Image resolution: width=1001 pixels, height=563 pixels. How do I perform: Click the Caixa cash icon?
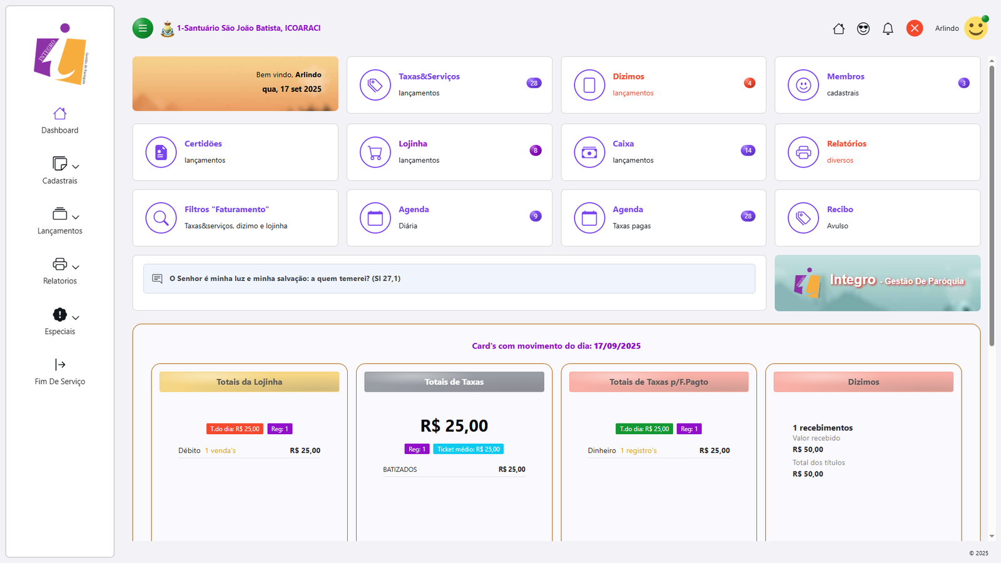589,152
